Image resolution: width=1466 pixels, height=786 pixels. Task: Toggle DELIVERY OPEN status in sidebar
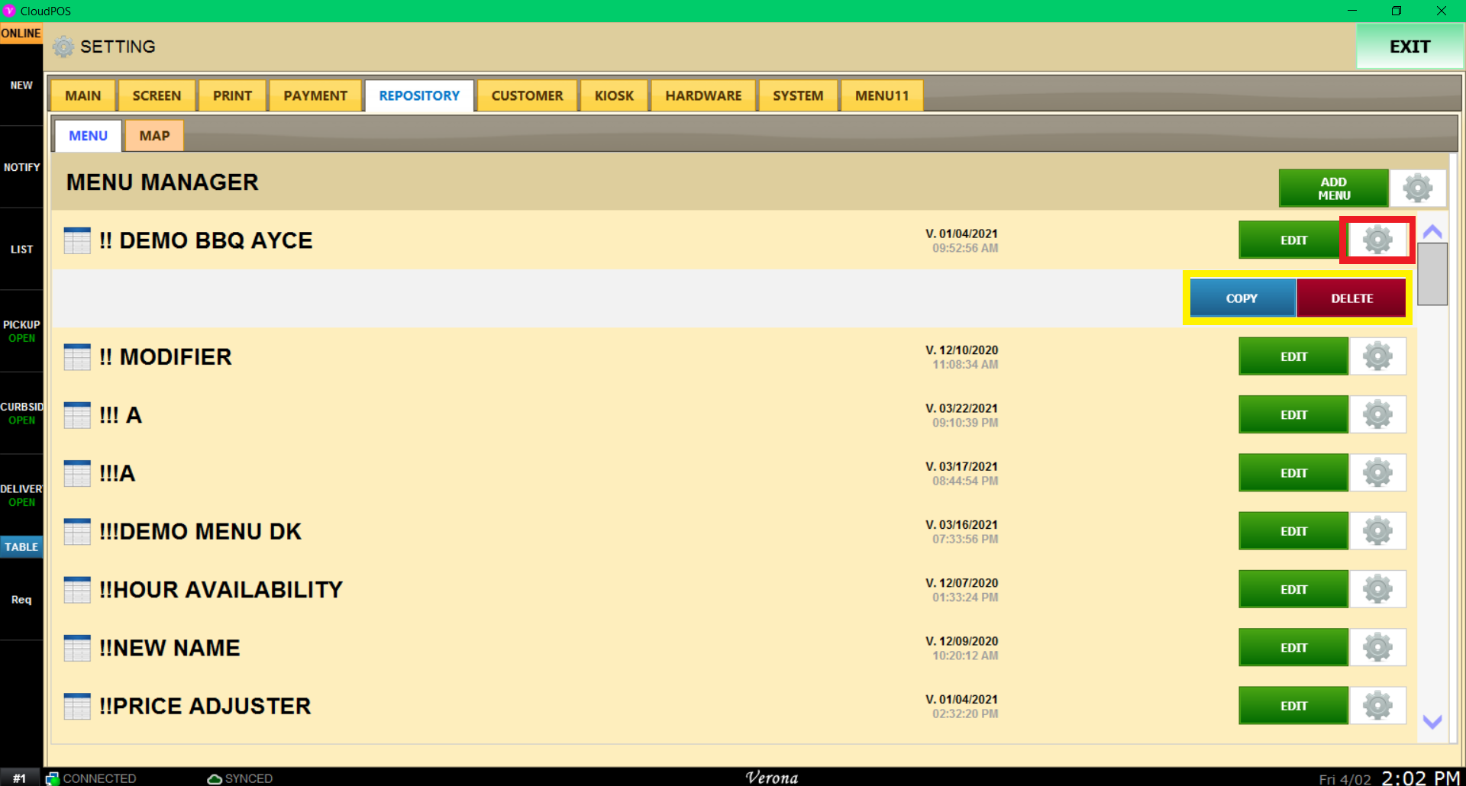pos(21,495)
